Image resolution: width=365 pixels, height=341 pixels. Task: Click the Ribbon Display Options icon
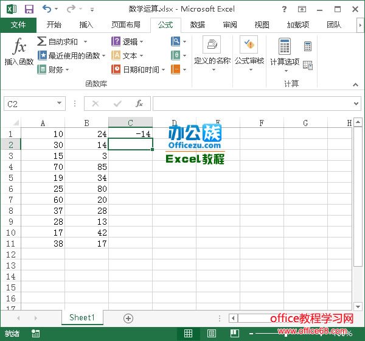point(302,9)
